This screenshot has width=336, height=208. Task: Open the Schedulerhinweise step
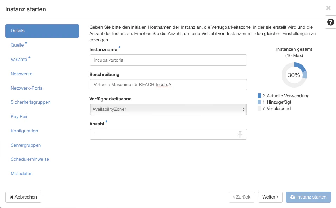(x=30, y=159)
